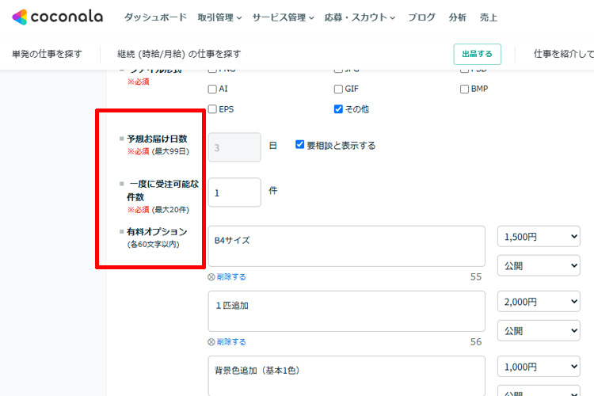Click the B4サイズ option text area
The height and width of the screenshot is (396, 594).
pyautogui.click(x=346, y=246)
